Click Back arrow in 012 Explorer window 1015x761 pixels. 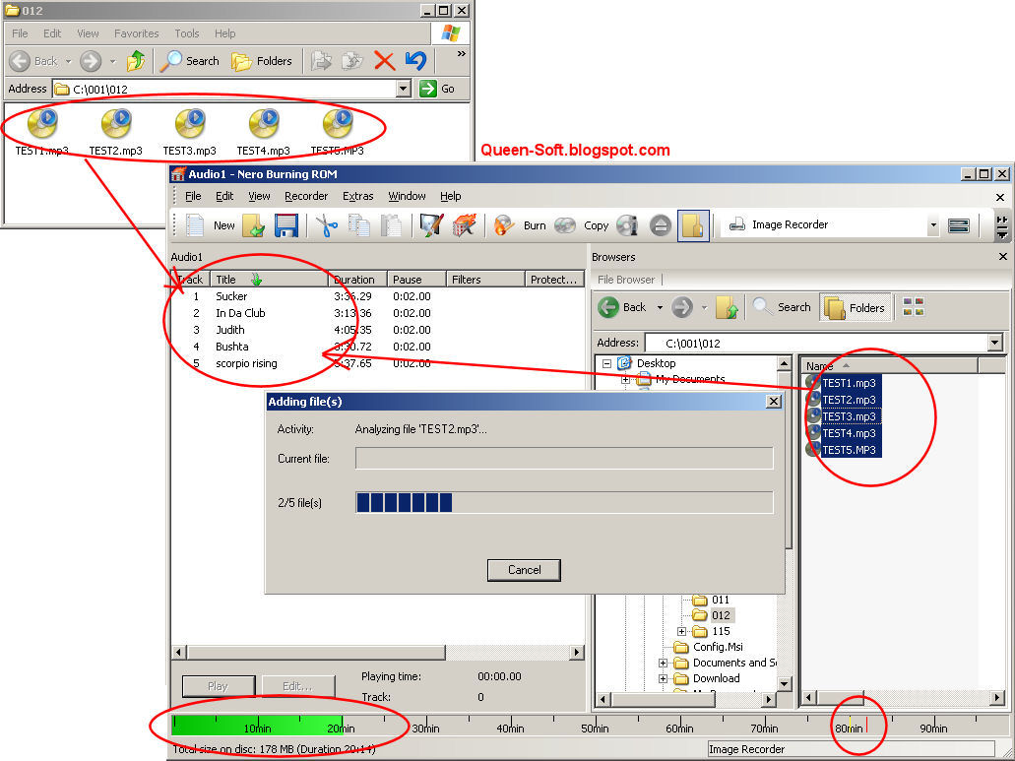pyautogui.click(x=20, y=61)
